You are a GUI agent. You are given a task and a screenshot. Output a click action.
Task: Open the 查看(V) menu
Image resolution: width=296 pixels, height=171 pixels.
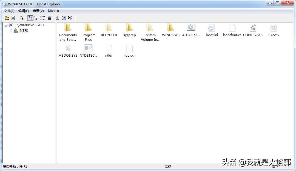(38, 11)
